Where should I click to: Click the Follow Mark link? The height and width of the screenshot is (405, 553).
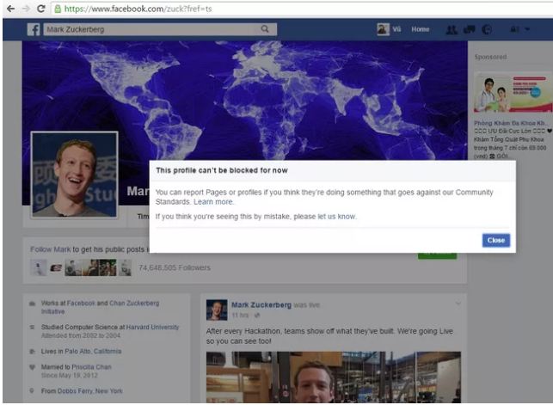point(51,249)
